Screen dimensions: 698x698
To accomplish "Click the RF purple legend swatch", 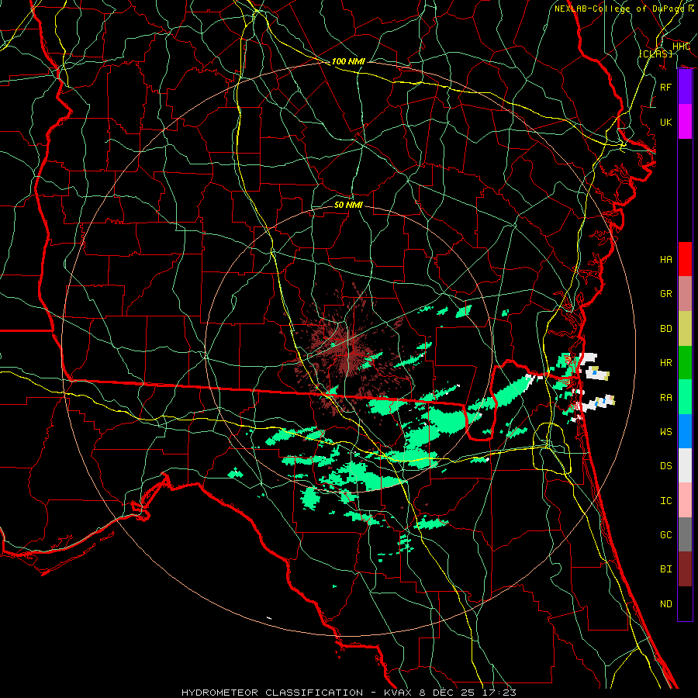I will tap(685, 87).
